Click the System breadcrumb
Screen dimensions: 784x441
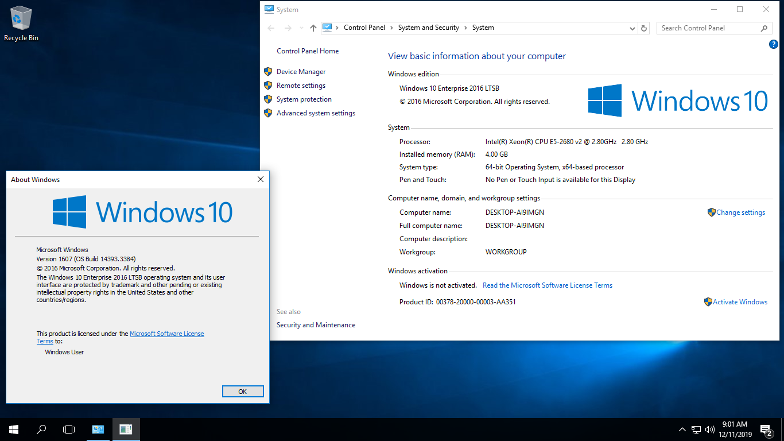[x=483, y=28]
